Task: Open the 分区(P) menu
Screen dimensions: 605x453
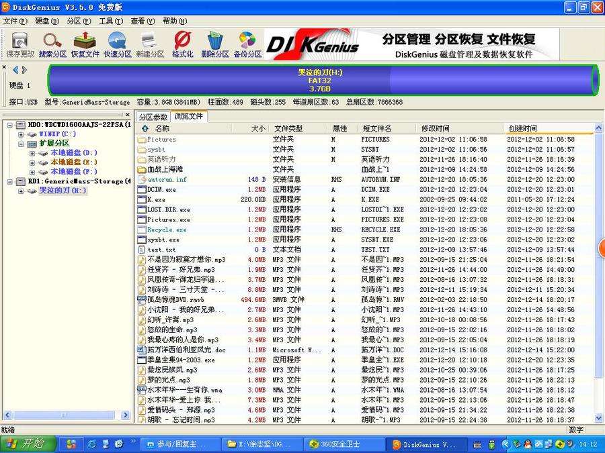Action: [79, 21]
